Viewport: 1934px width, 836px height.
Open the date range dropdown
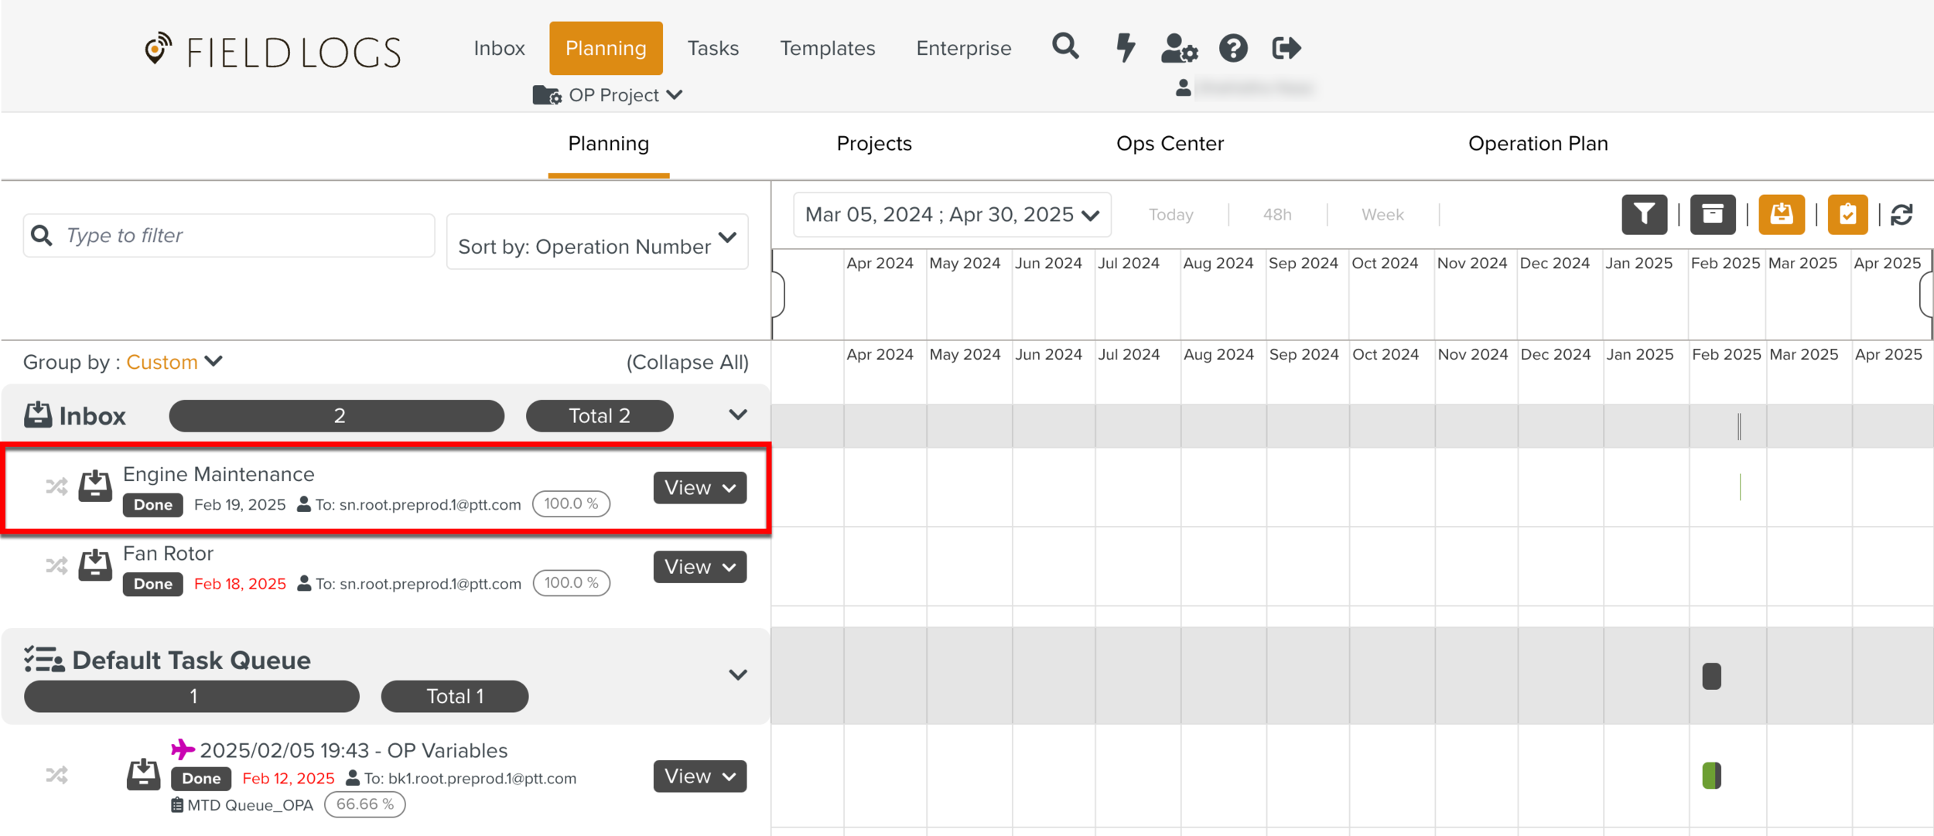(952, 214)
